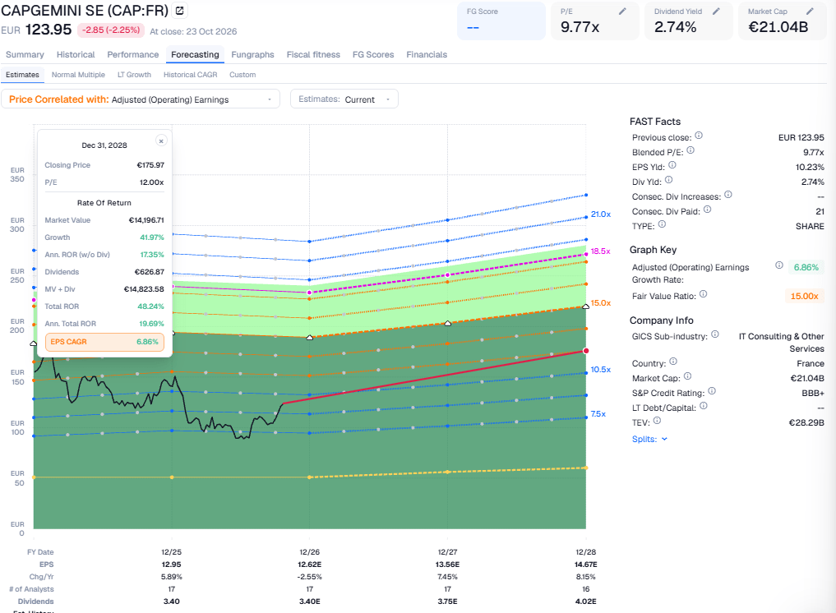The image size is (836, 613).
Task: Select the LT Growth sub-tab
Action: [x=134, y=75]
